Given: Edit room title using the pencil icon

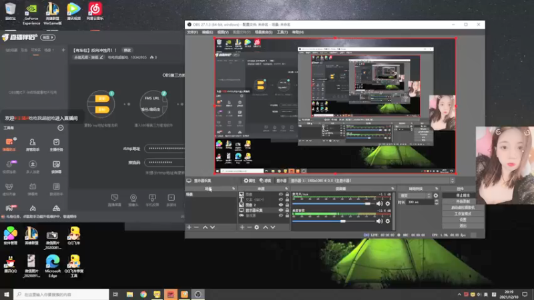Looking at the screenshot, I should (101, 57).
